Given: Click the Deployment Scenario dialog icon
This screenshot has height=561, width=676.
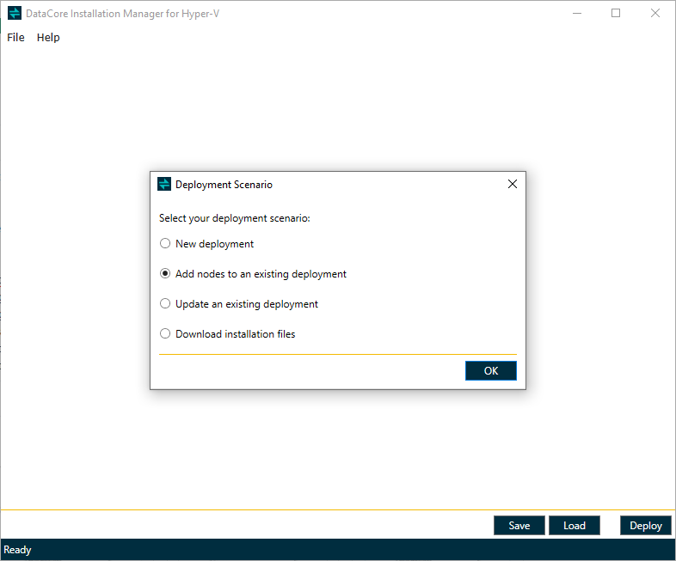Looking at the screenshot, I should point(164,184).
